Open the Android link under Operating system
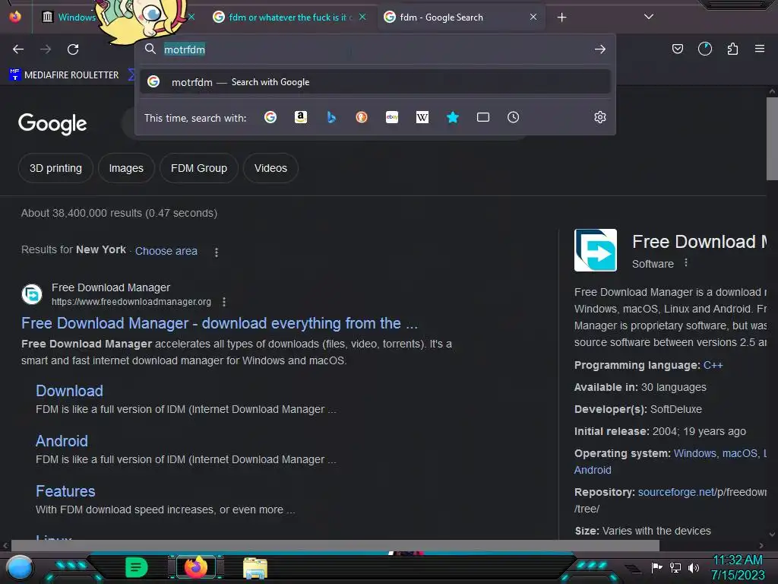This screenshot has height=584, width=778. [x=593, y=470]
